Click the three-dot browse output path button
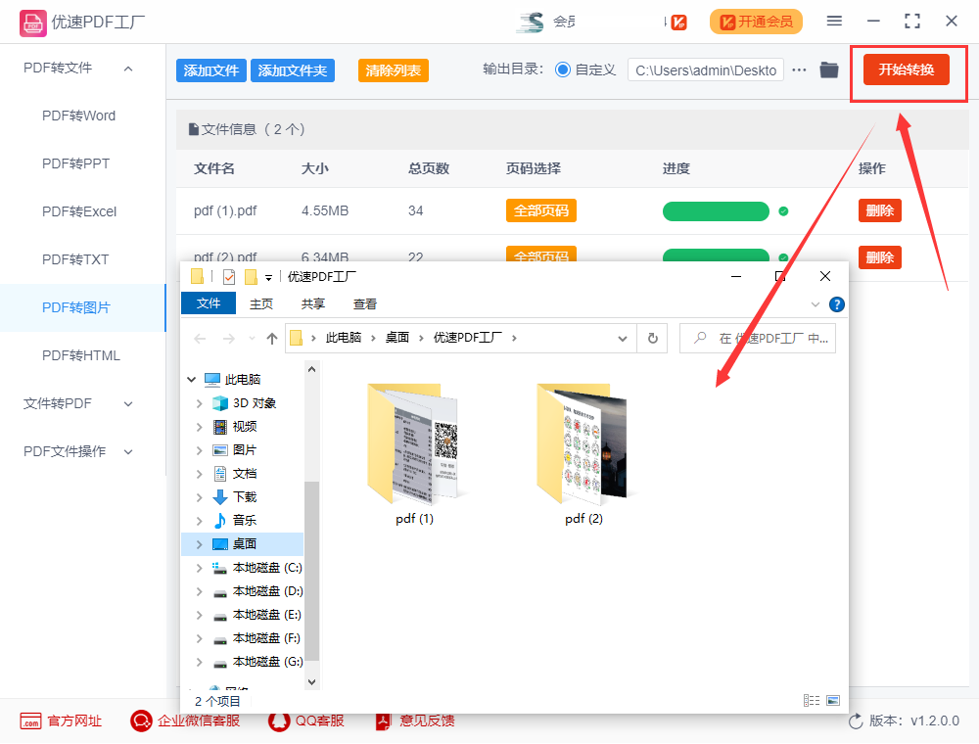979x744 pixels. point(799,70)
